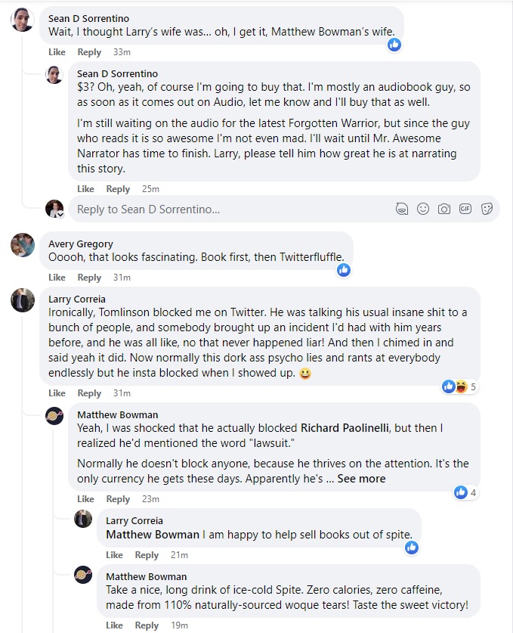Add a GIF to the reply

point(465,209)
